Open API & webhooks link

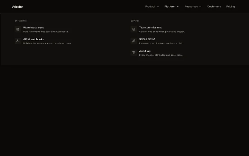(34, 39)
